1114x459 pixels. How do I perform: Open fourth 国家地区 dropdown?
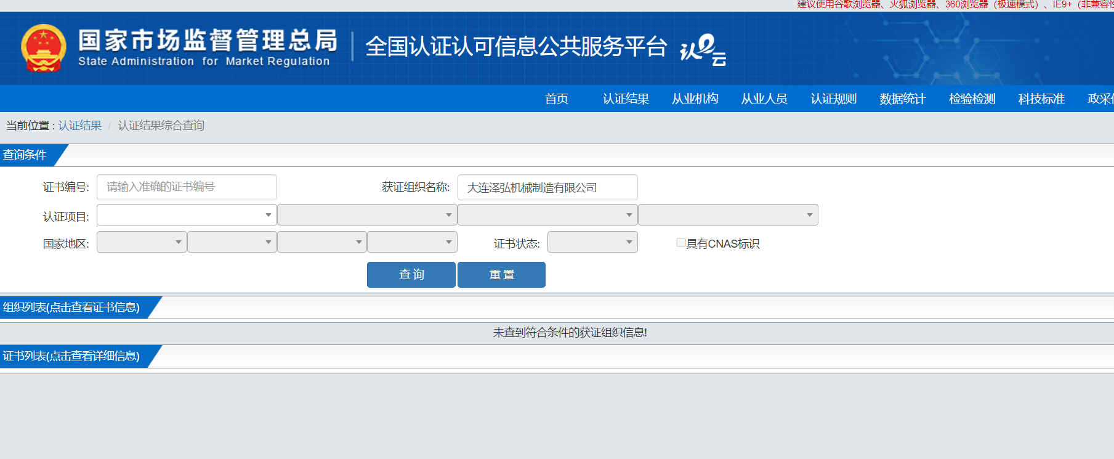click(x=412, y=242)
